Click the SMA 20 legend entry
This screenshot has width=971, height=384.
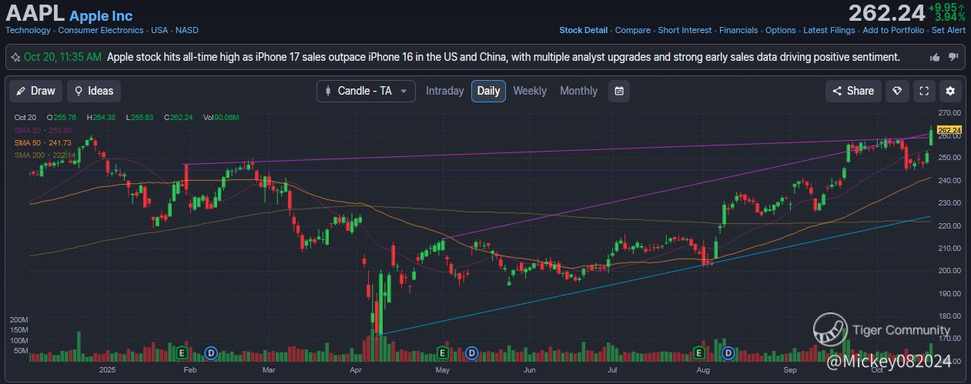pos(43,130)
